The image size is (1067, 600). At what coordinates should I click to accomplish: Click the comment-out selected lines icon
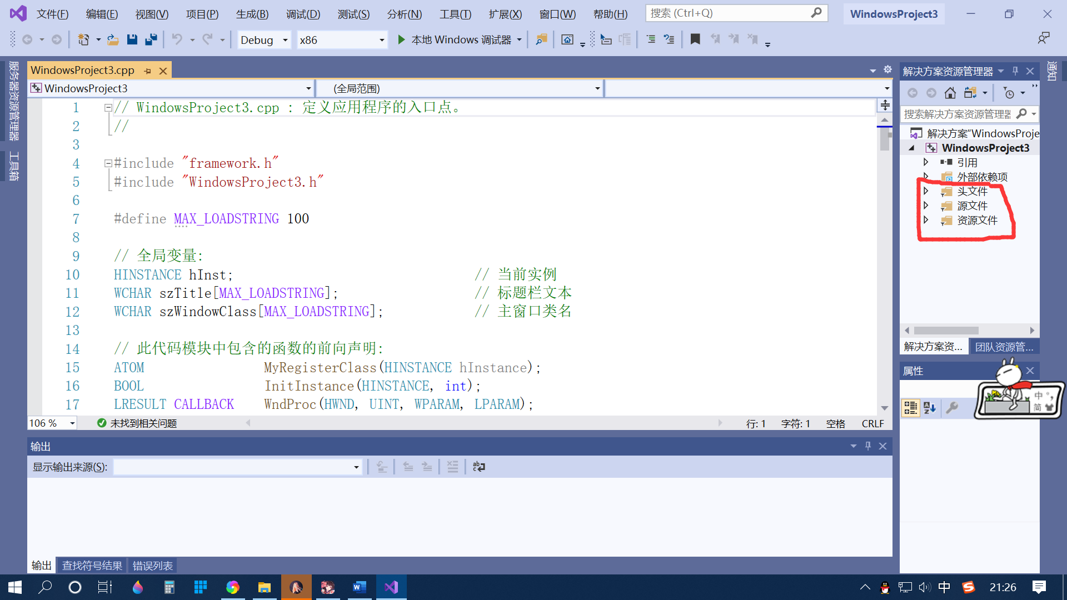pyautogui.click(x=651, y=39)
